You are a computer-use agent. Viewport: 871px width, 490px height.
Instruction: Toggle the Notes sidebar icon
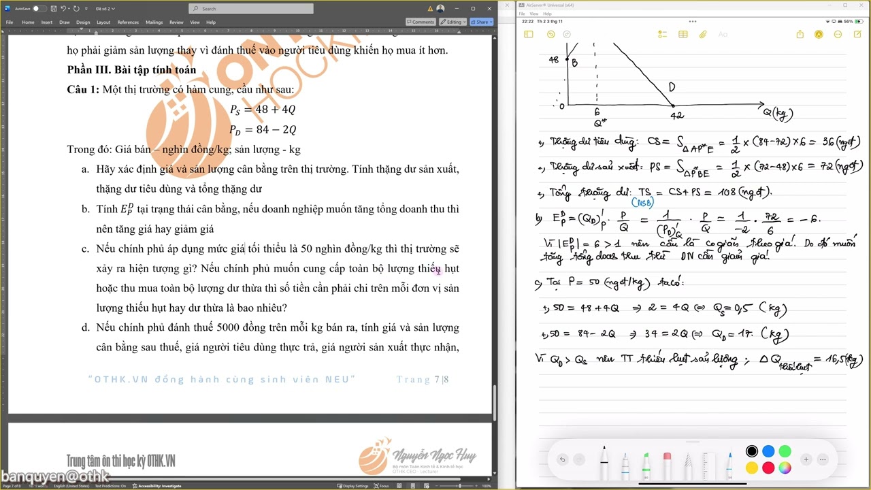(529, 34)
